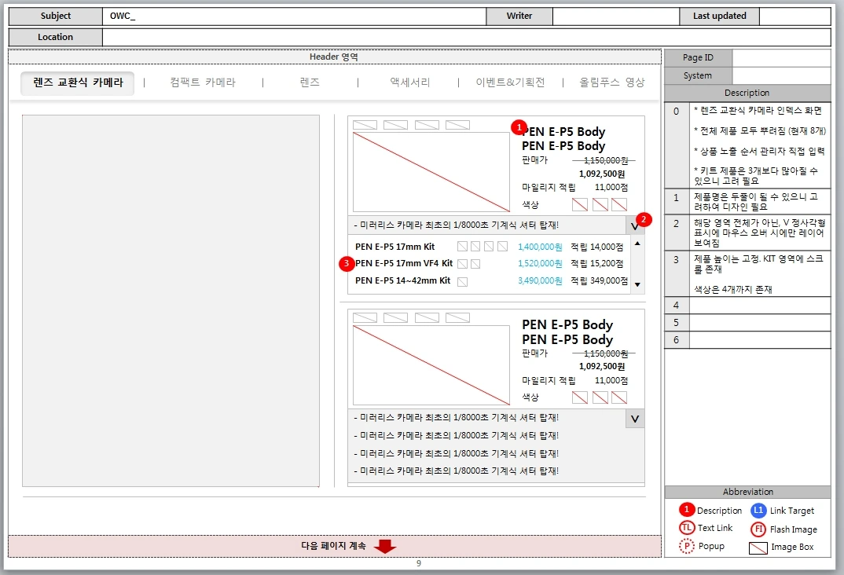Viewport: 844px width, 575px height.
Task: Click the 1,400,000원 kit price
Action: pyautogui.click(x=540, y=247)
